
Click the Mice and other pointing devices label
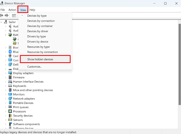point(33,90)
